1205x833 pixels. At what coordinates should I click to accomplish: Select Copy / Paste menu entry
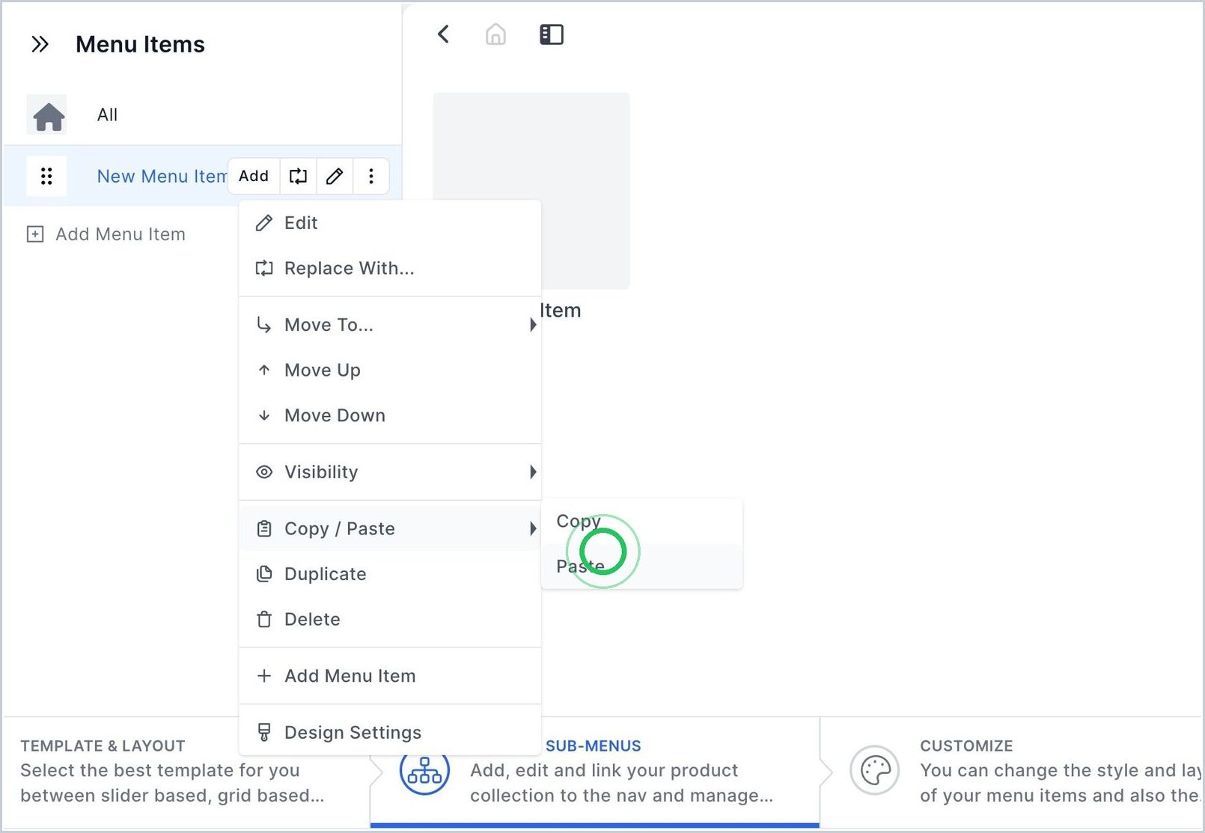(390, 529)
